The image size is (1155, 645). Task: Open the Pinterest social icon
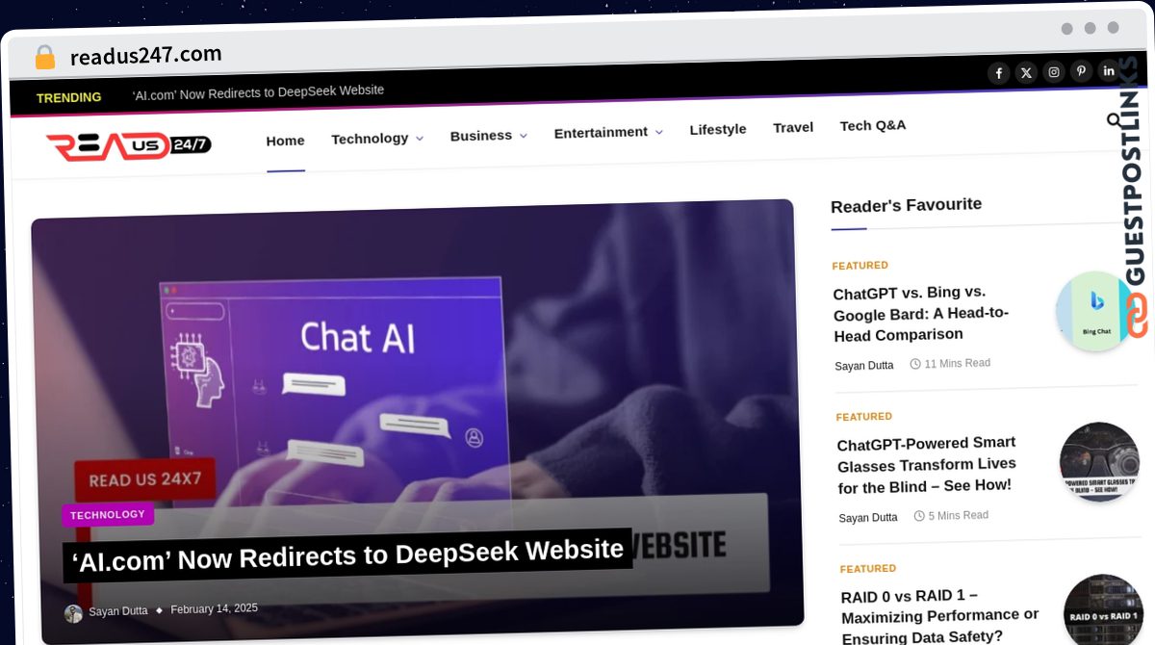1082,70
